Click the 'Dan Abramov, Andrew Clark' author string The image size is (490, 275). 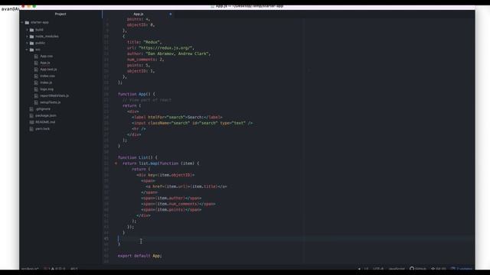pos(177,53)
